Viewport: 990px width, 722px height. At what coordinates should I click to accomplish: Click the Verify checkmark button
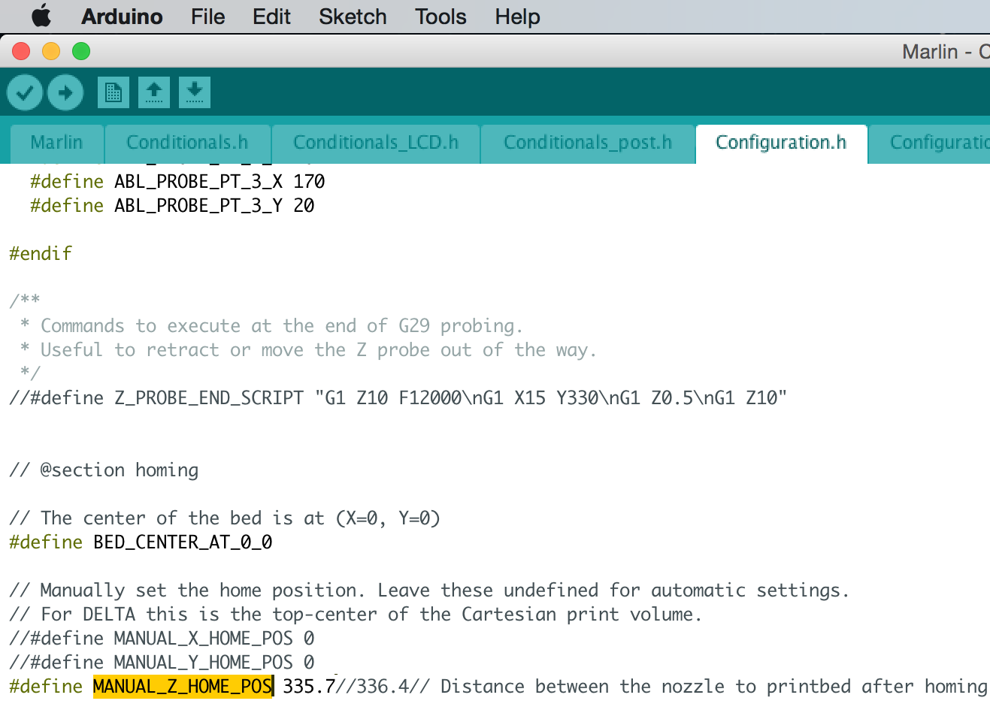[x=25, y=92]
